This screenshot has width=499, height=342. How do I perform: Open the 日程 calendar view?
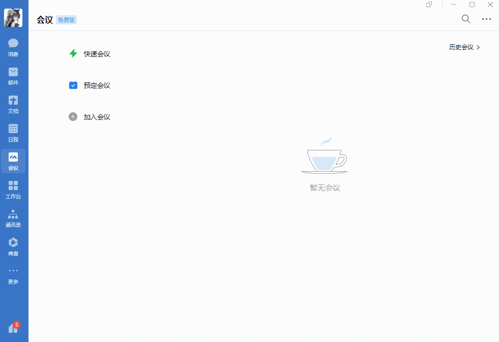click(x=13, y=133)
